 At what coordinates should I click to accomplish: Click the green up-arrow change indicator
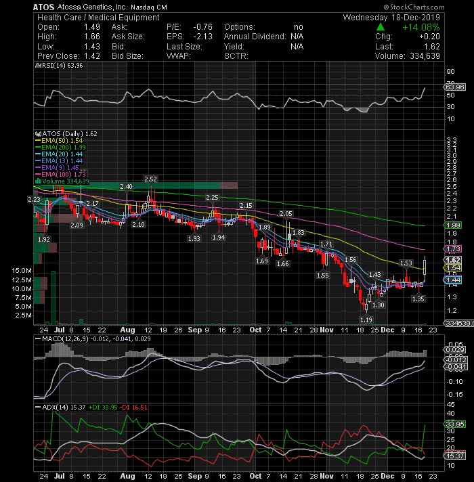(x=381, y=27)
